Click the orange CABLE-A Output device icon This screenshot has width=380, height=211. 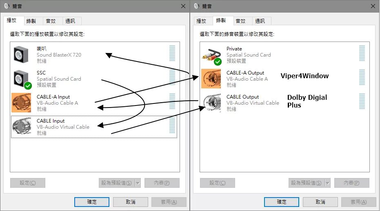point(211,79)
